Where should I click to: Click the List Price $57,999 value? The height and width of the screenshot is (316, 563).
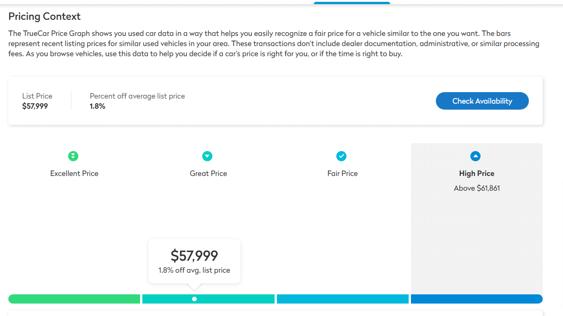(35, 106)
